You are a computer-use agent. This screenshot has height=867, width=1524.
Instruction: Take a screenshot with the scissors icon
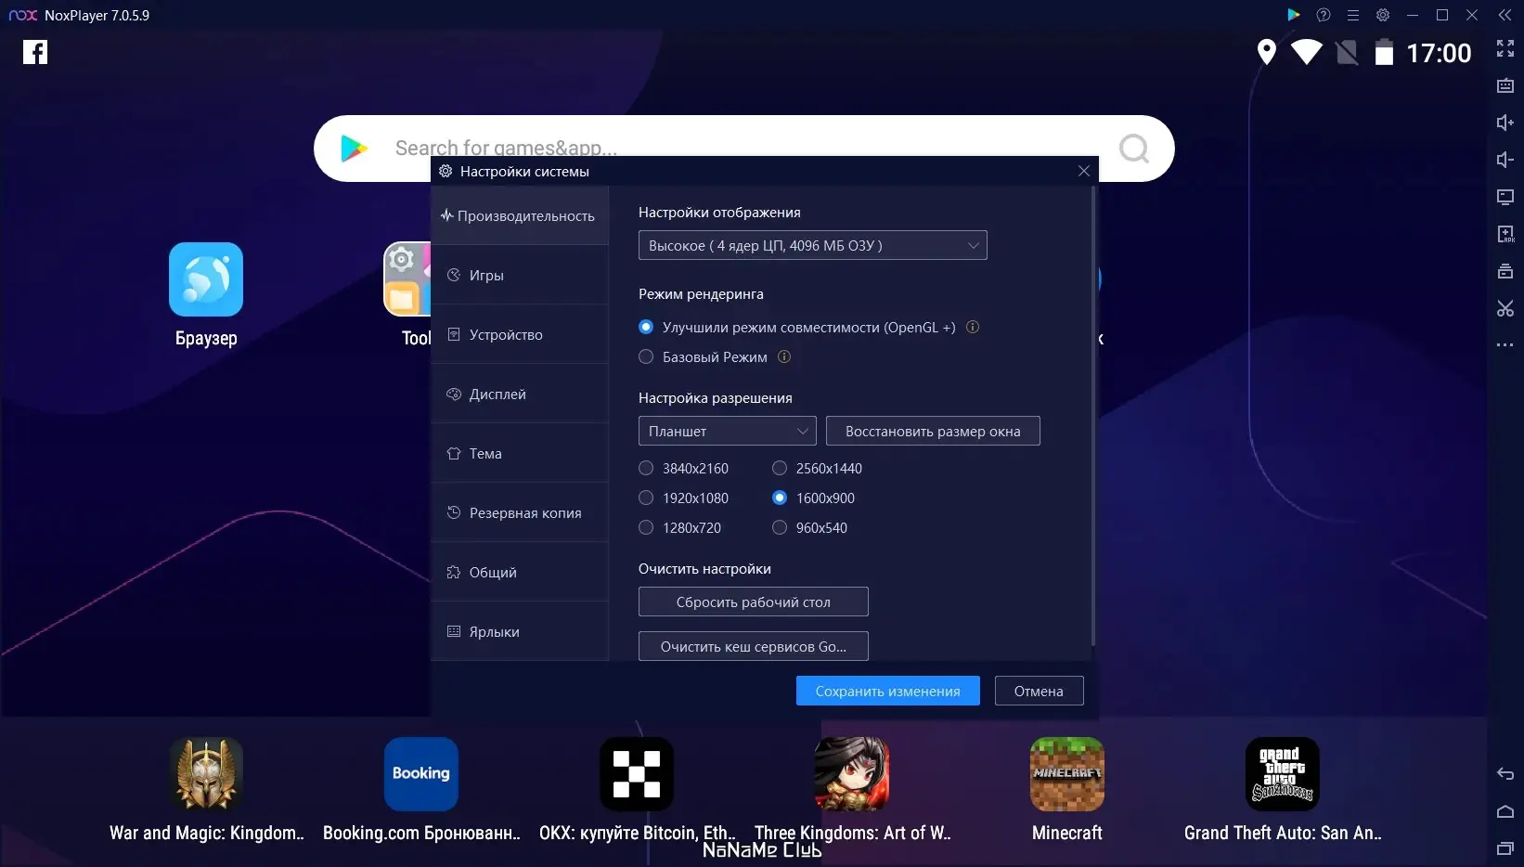pyautogui.click(x=1505, y=308)
